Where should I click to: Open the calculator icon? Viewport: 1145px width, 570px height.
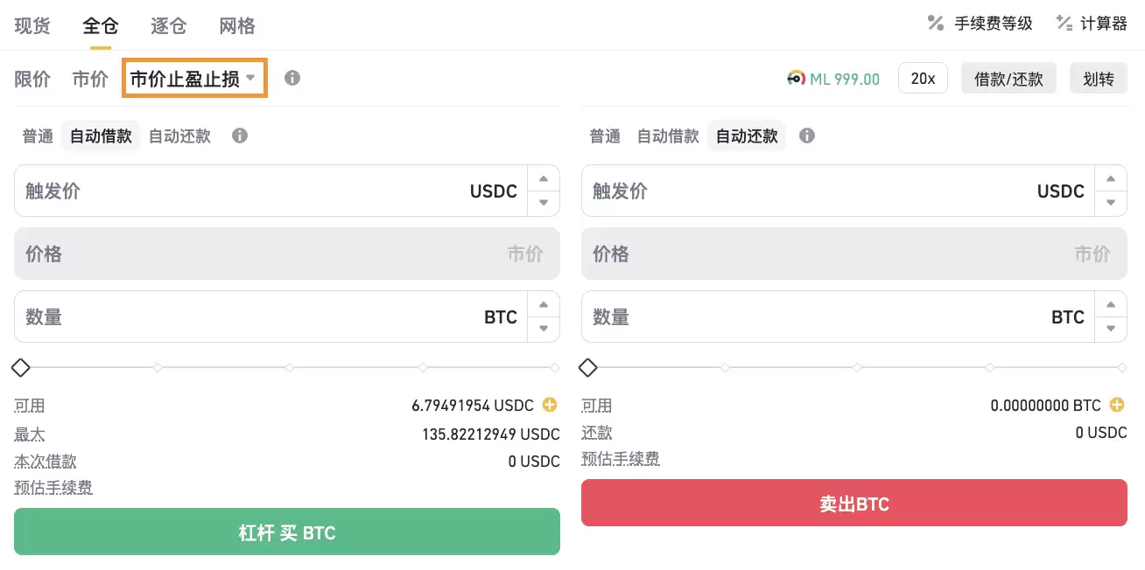coord(1064,24)
